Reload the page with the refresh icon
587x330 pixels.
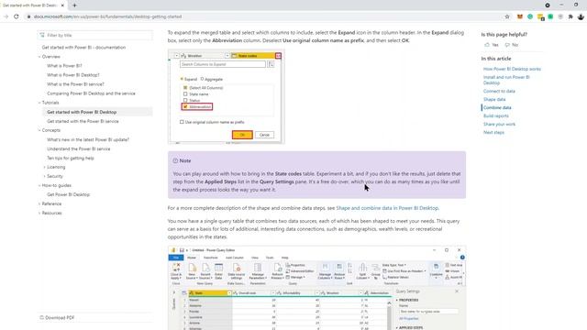tap(17, 16)
